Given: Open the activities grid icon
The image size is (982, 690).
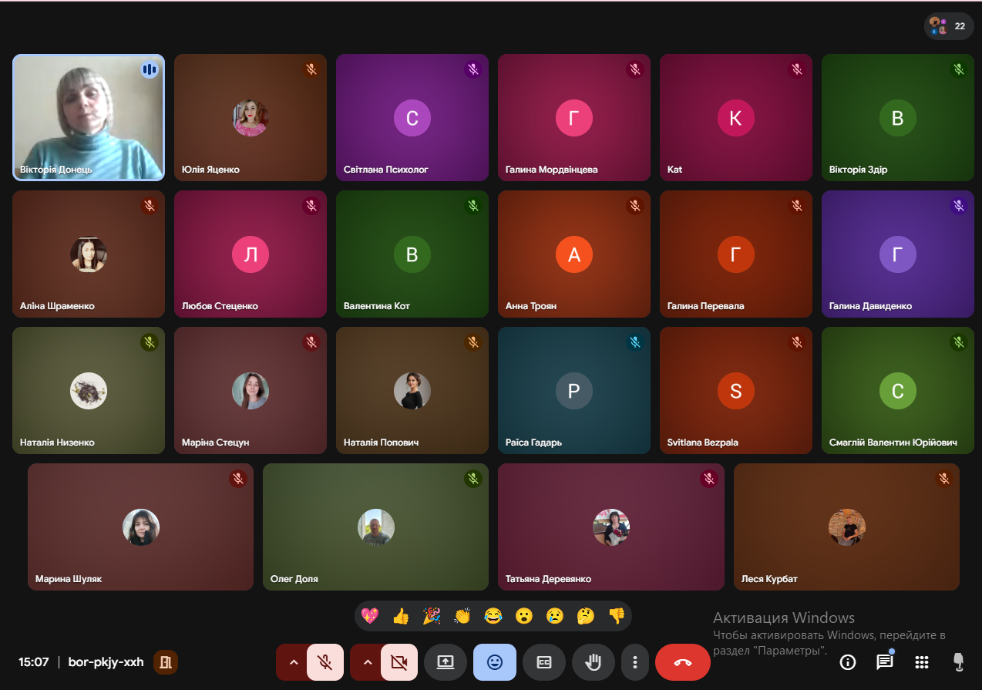Looking at the screenshot, I should [921, 662].
